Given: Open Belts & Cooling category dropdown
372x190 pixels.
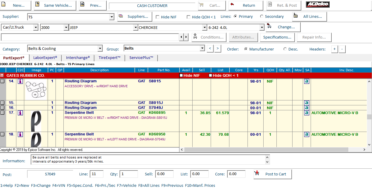Looking at the screenshot, I should click(x=100, y=49).
